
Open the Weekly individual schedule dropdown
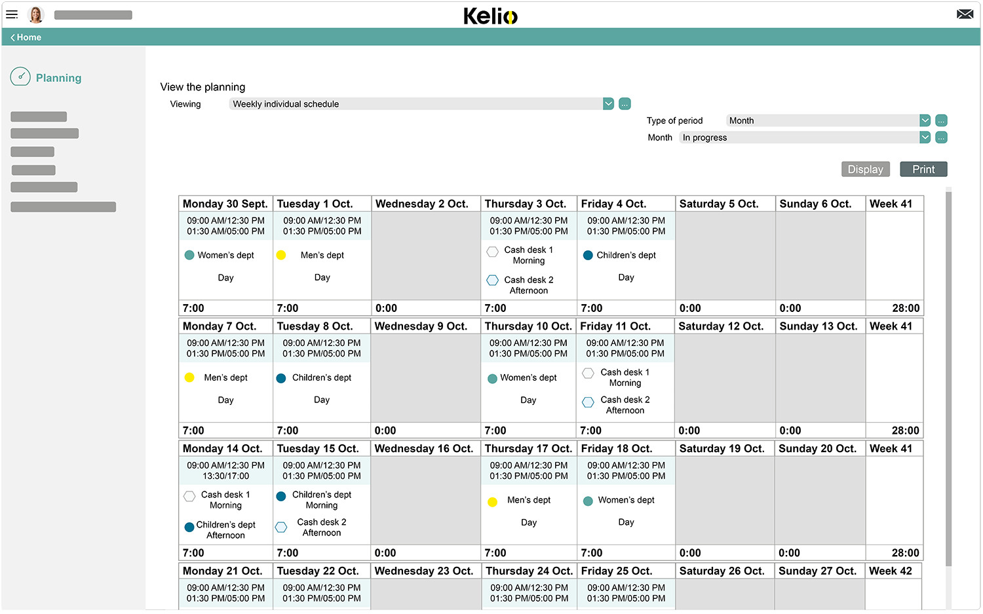[x=607, y=104]
